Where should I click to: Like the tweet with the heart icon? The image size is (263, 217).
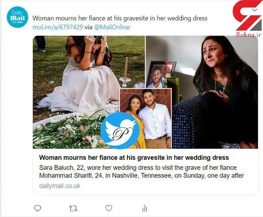click(x=109, y=208)
